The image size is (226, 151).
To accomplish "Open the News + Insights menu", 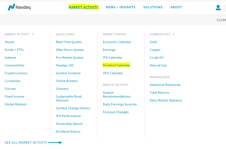I will [121, 7].
